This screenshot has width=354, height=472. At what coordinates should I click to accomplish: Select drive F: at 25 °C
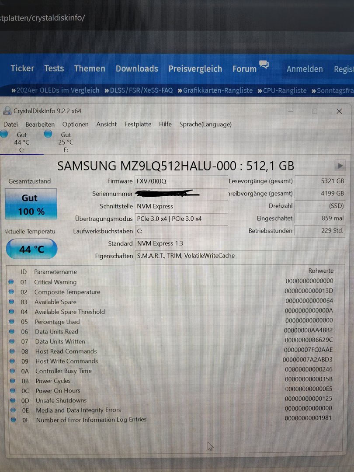click(x=65, y=142)
